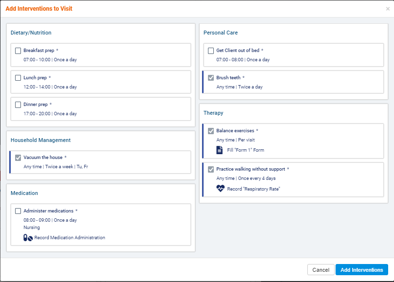Viewport: 394px width, 282px height.
Task: Click the Add Interventions button
Action: point(361,270)
